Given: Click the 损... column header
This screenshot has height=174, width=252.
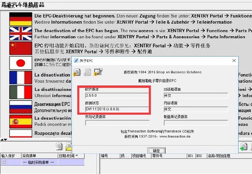Looking at the screenshot, I should tap(126, 156).
